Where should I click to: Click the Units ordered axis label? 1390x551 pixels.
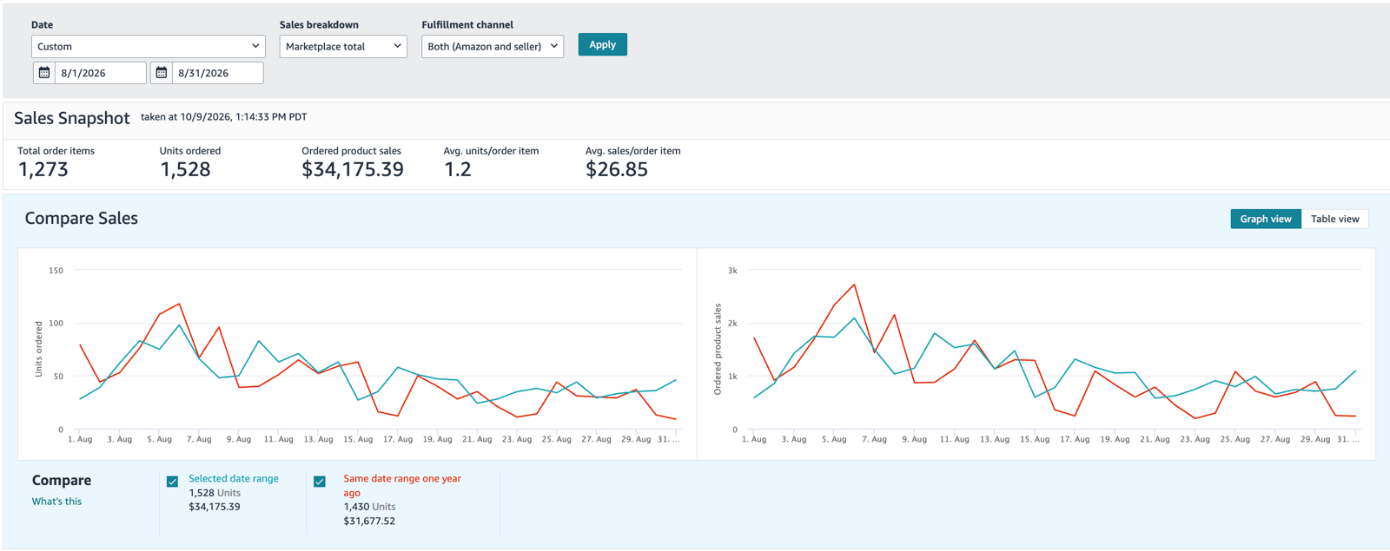(x=38, y=349)
